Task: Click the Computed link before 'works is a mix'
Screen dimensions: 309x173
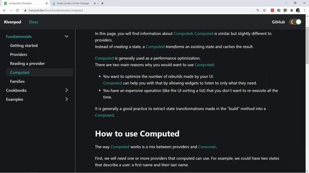Action: point(120,147)
